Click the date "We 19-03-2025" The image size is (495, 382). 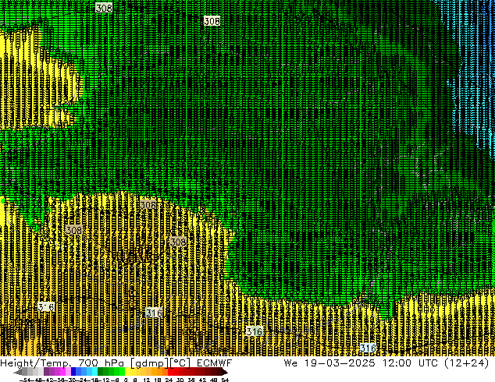pos(329,363)
